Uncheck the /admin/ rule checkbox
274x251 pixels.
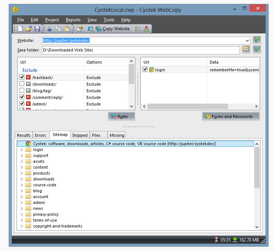22,104
